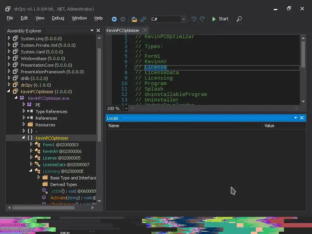This screenshot has width=312, height=234.
Task: Click the Licensing type comment in code
Action: [x=159, y=78]
